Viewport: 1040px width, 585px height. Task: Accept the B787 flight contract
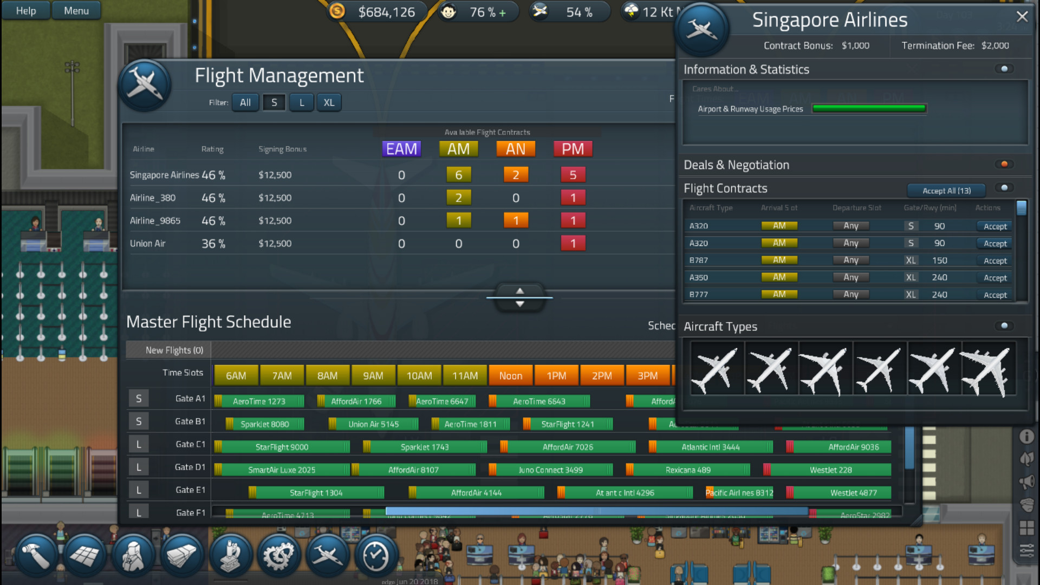tap(995, 261)
